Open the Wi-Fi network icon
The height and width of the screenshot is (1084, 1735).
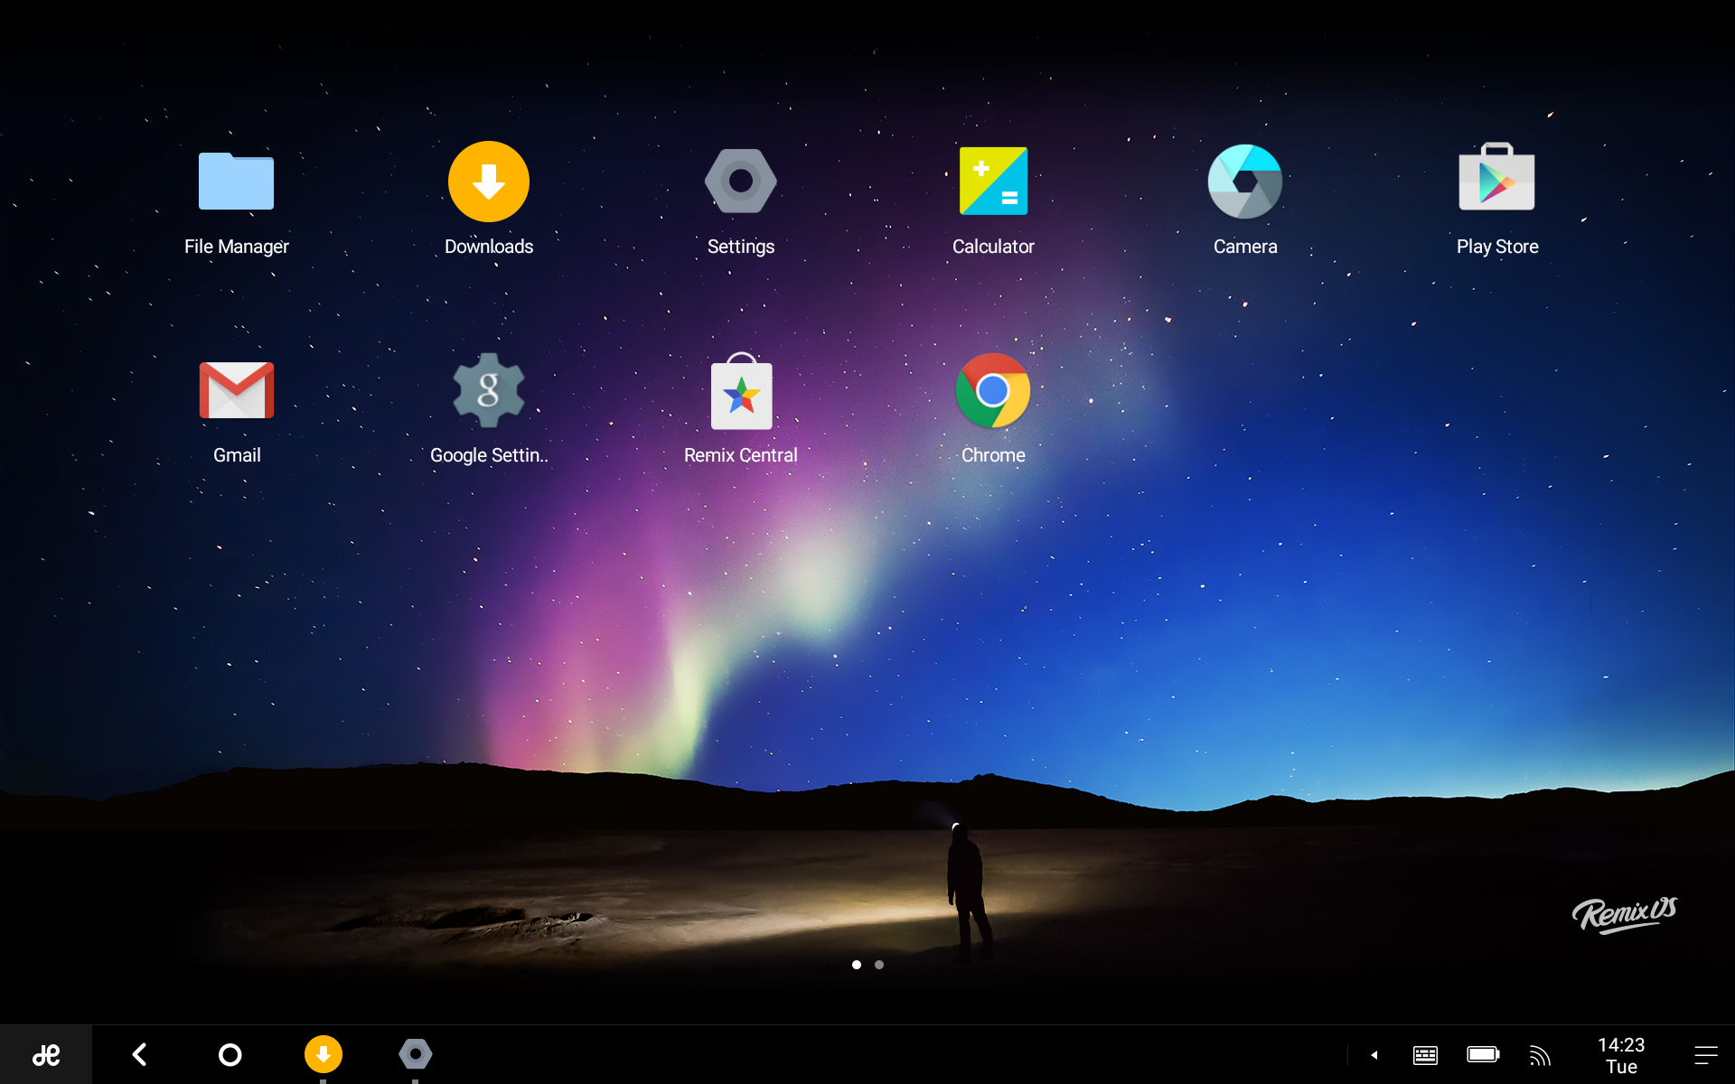click(x=1540, y=1055)
